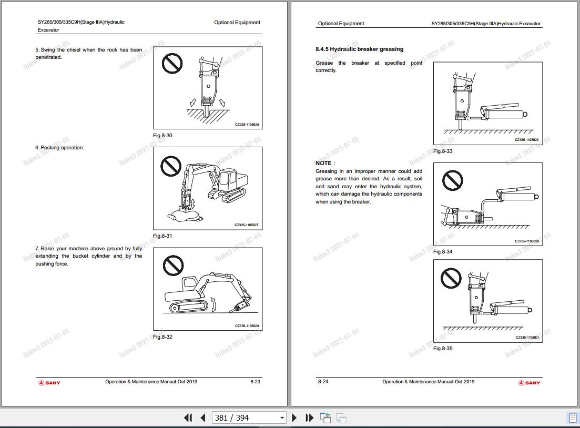Image resolution: width=580 pixels, height=428 pixels.
Task: Click the SANY logo on right page footer
Action: [530, 382]
